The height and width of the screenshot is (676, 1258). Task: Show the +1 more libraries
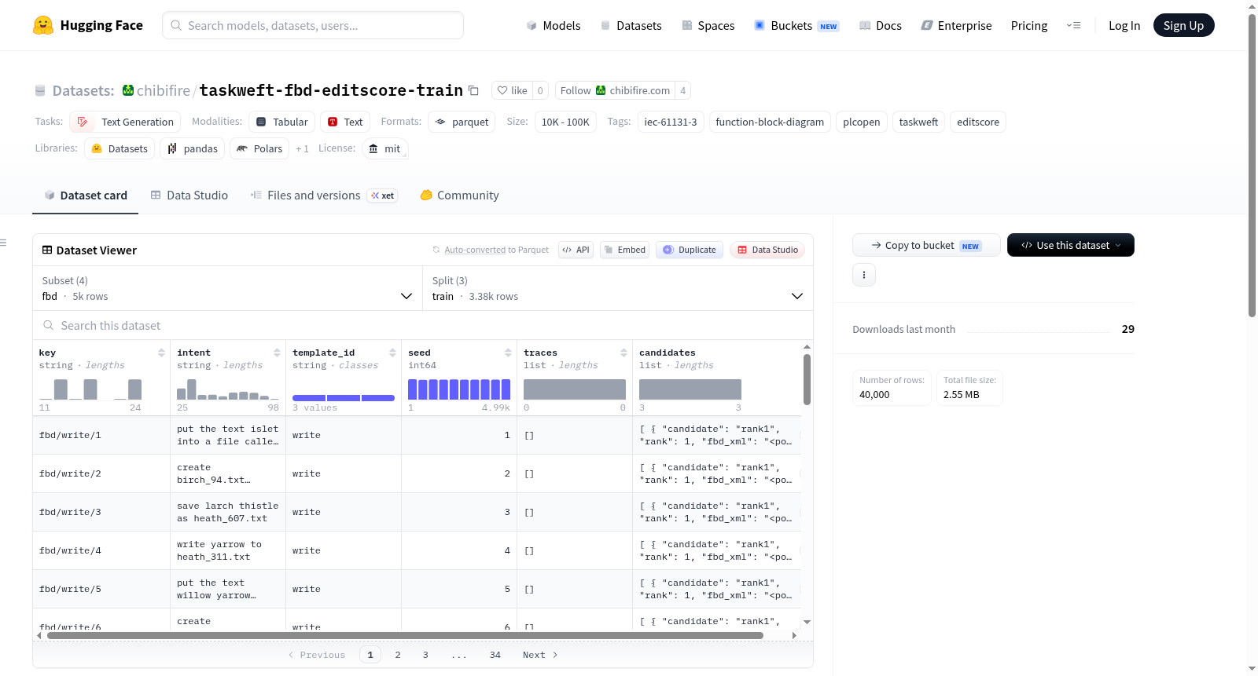pos(302,148)
